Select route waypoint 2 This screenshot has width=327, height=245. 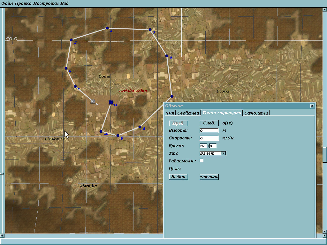point(66,68)
